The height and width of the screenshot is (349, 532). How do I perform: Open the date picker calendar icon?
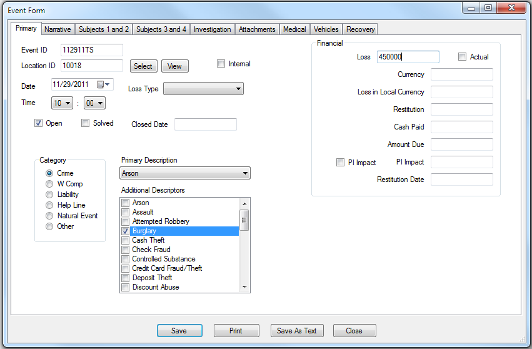coord(100,84)
